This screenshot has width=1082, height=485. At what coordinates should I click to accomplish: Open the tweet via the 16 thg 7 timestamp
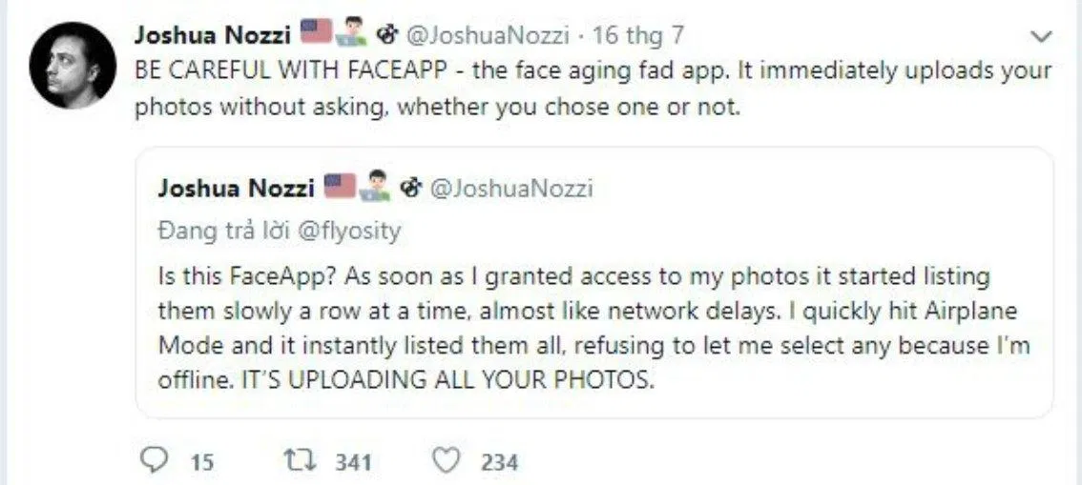point(638,36)
